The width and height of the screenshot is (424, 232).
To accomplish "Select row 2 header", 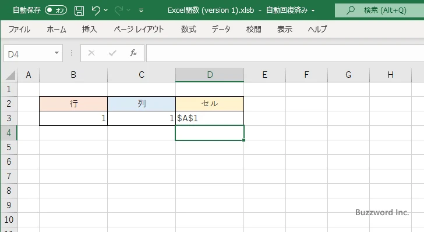I will (9, 104).
